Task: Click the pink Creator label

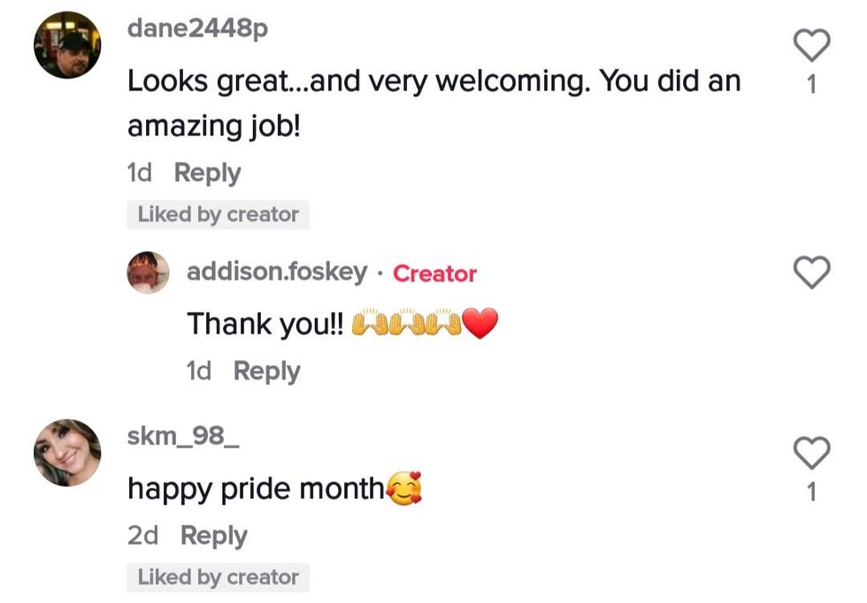Action: click(x=434, y=273)
